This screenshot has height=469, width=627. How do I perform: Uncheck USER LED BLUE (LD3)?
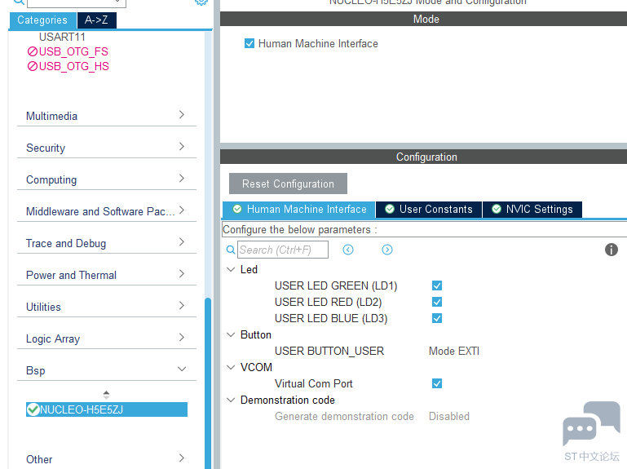(x=437, y=319)
